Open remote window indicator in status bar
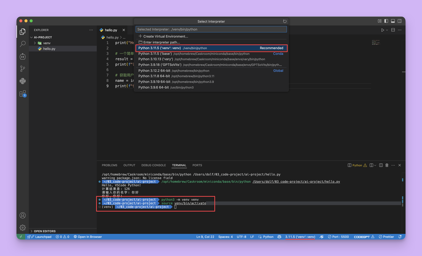The image size is (422, 256). [21, 237]
